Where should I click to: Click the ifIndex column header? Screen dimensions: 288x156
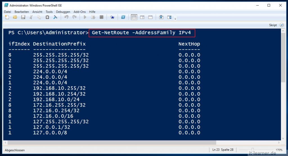point(19,44)
